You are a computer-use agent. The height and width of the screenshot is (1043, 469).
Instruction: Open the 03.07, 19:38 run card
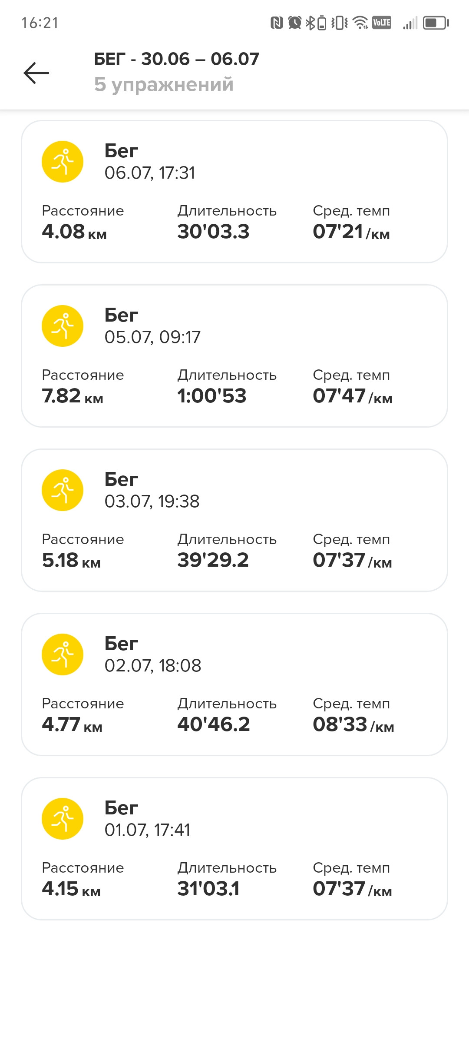234,520
